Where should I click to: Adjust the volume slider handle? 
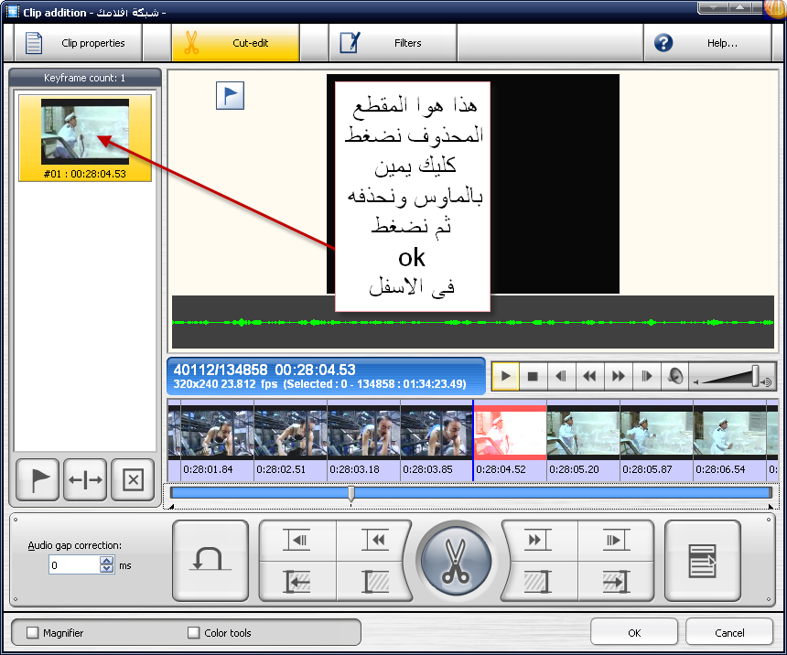point(755,376)
